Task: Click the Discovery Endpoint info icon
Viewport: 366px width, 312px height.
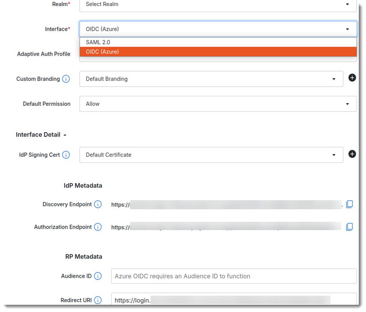Action: point(98,204)
